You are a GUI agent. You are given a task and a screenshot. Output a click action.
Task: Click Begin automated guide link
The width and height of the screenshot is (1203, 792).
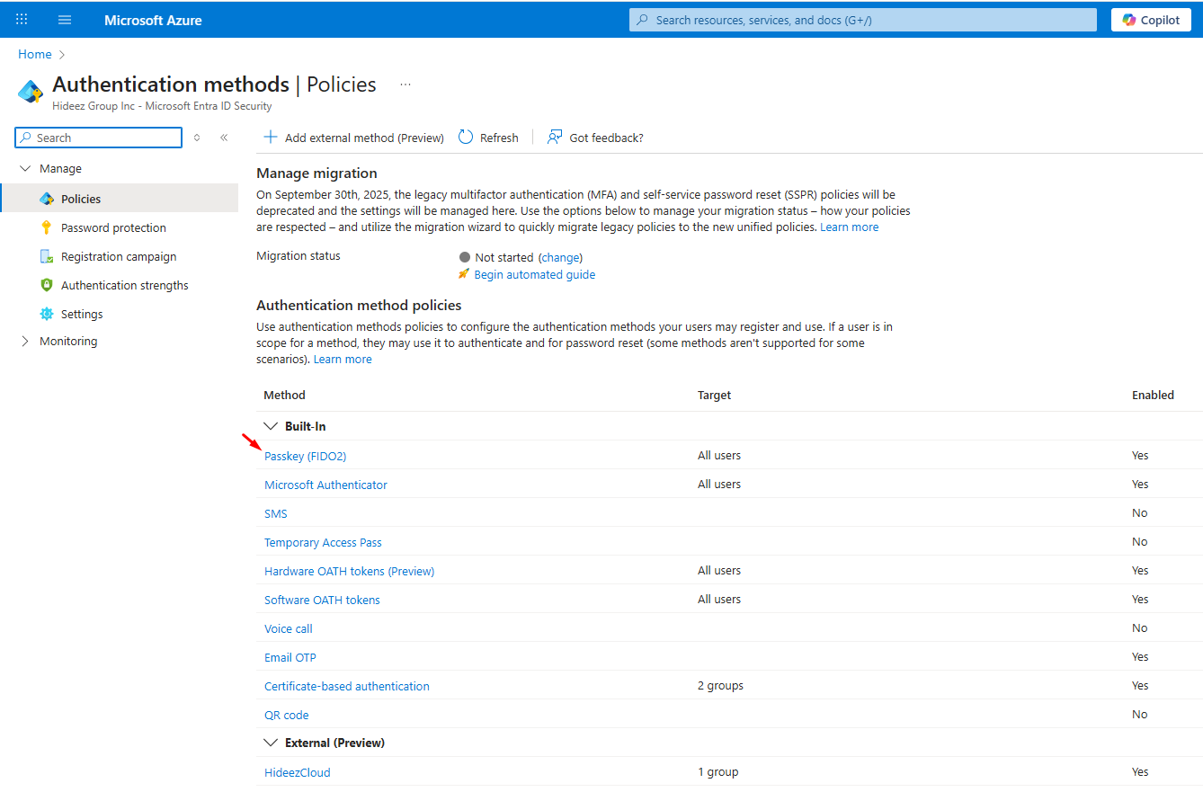tap(534, 274)
